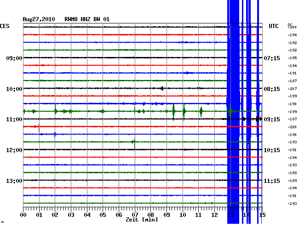Click the 10:15 UTC time label
The width and height of the screenshot is (299, 227).
pos(272,150)
